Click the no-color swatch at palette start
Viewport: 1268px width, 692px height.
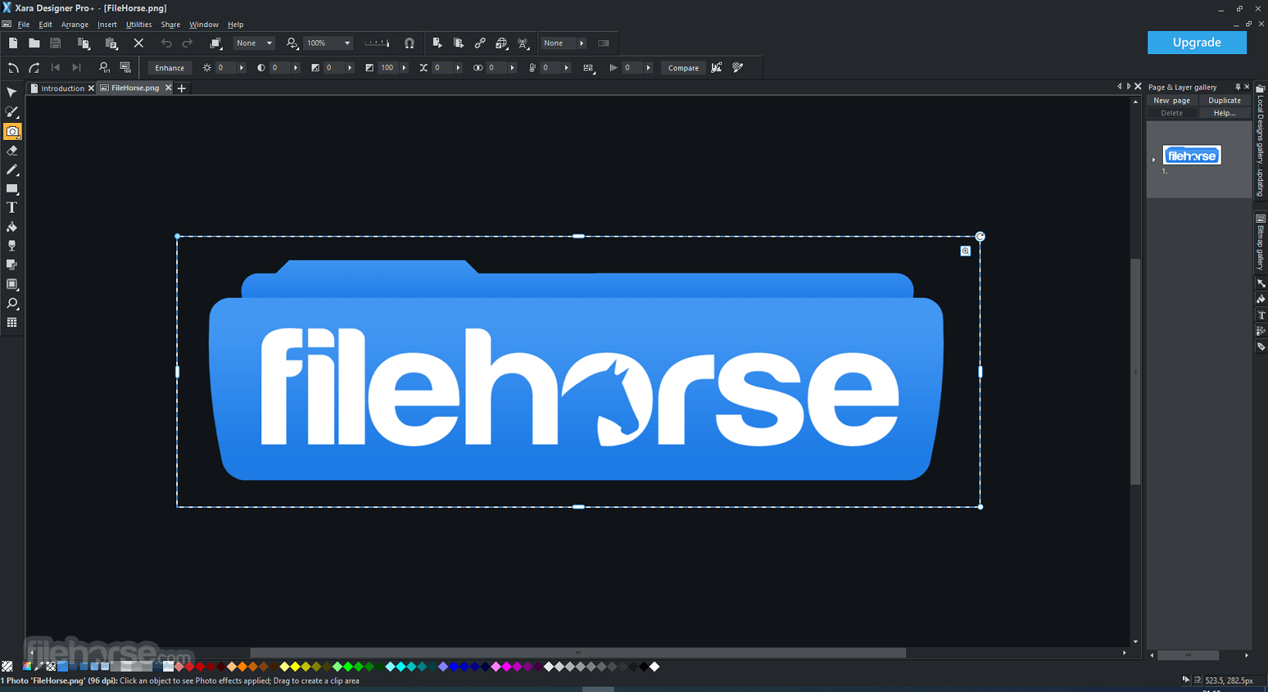(x=7, y=666)
